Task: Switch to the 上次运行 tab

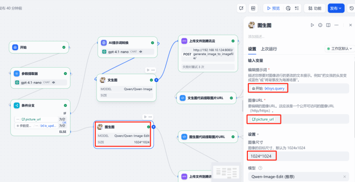Action: click(269, 49)
